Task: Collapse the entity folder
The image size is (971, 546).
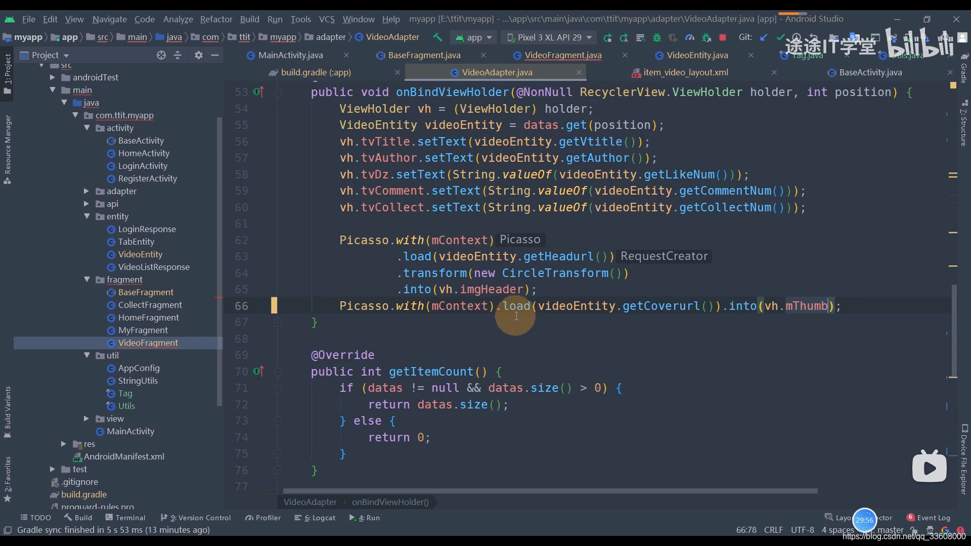Action: click(86, 216)
